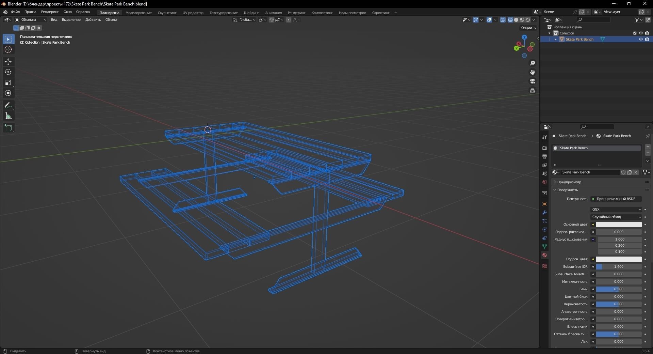
Task: Open the World properties tab
Action: tap(544, 182)
